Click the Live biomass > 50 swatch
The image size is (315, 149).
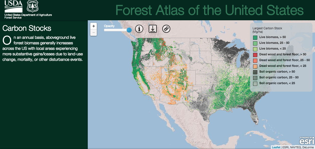(x=255, y=37)
